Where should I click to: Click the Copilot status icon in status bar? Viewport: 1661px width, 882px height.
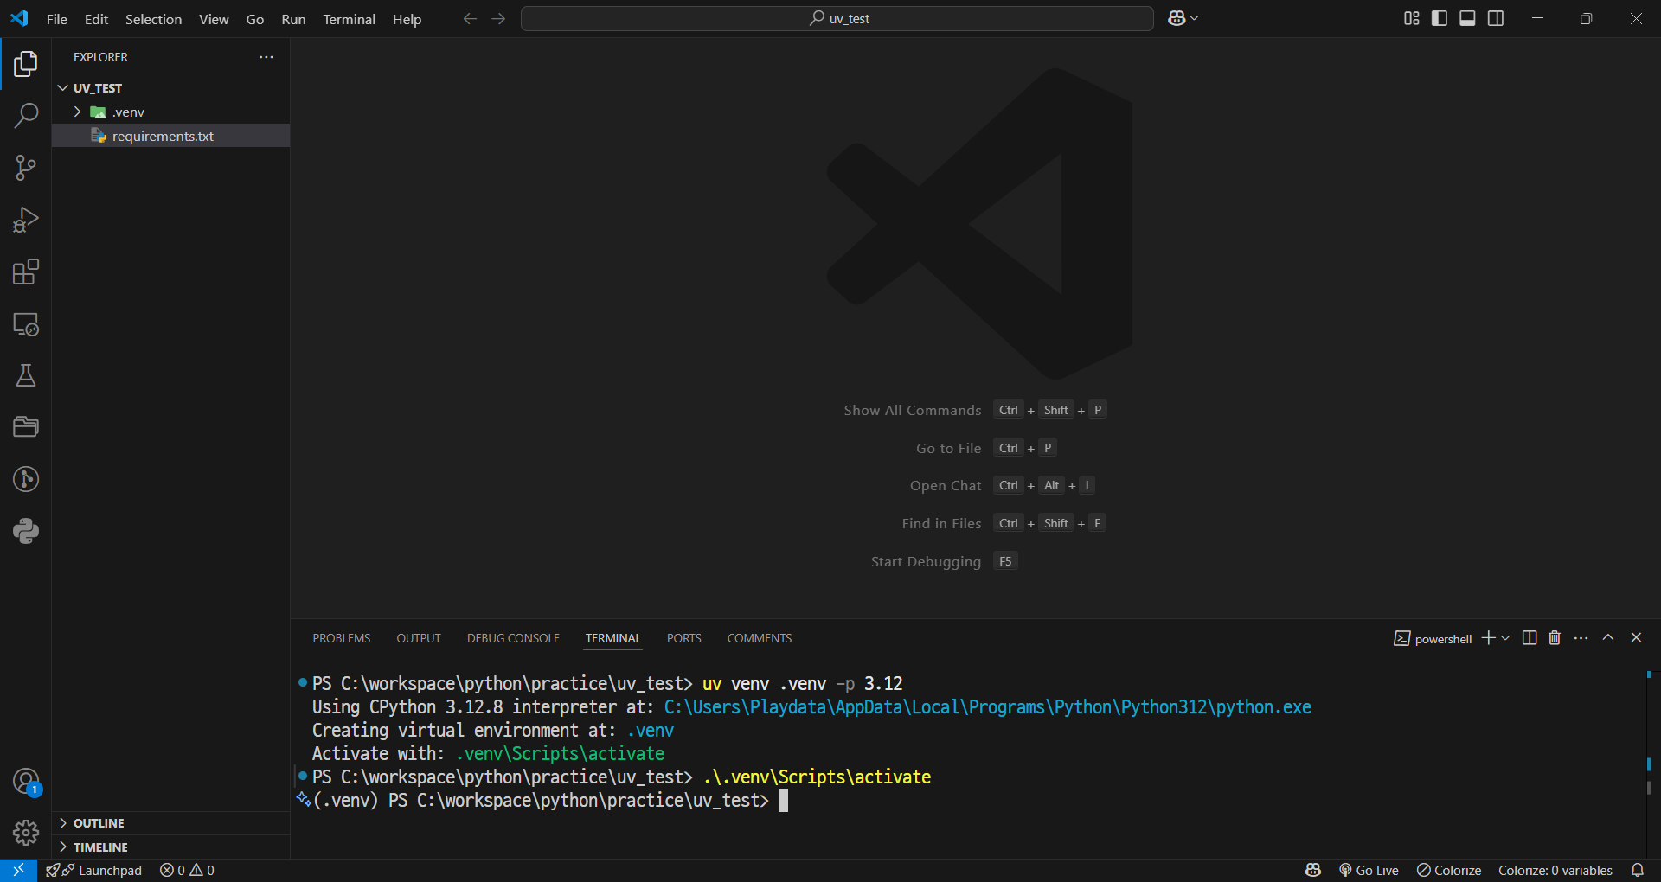pos(1313,870)
